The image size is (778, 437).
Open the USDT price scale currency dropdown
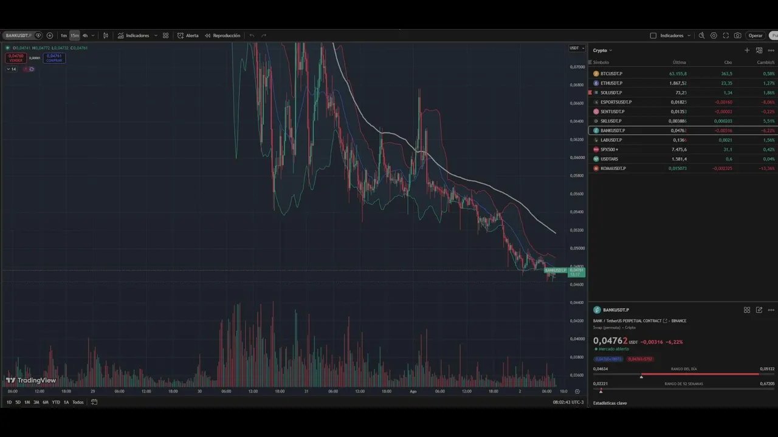(x=577, y=48)
